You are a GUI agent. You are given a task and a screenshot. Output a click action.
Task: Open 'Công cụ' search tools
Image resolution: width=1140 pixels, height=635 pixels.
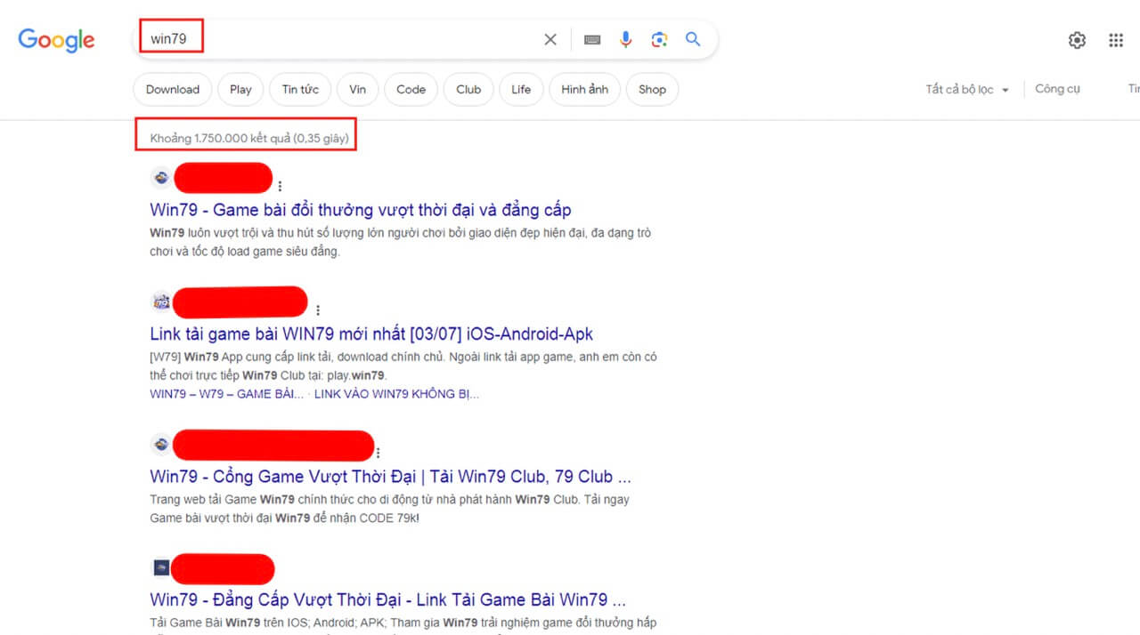1057,89
